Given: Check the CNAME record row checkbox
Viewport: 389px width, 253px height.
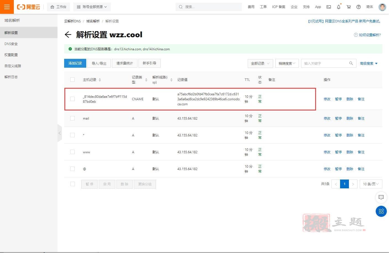Looking at the screenshot, I should pos(72,99).
